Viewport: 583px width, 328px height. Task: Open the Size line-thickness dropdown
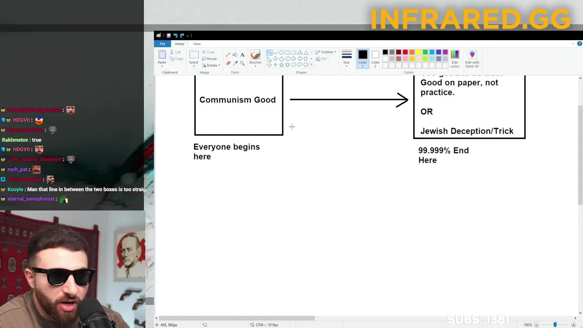(347, 59)
